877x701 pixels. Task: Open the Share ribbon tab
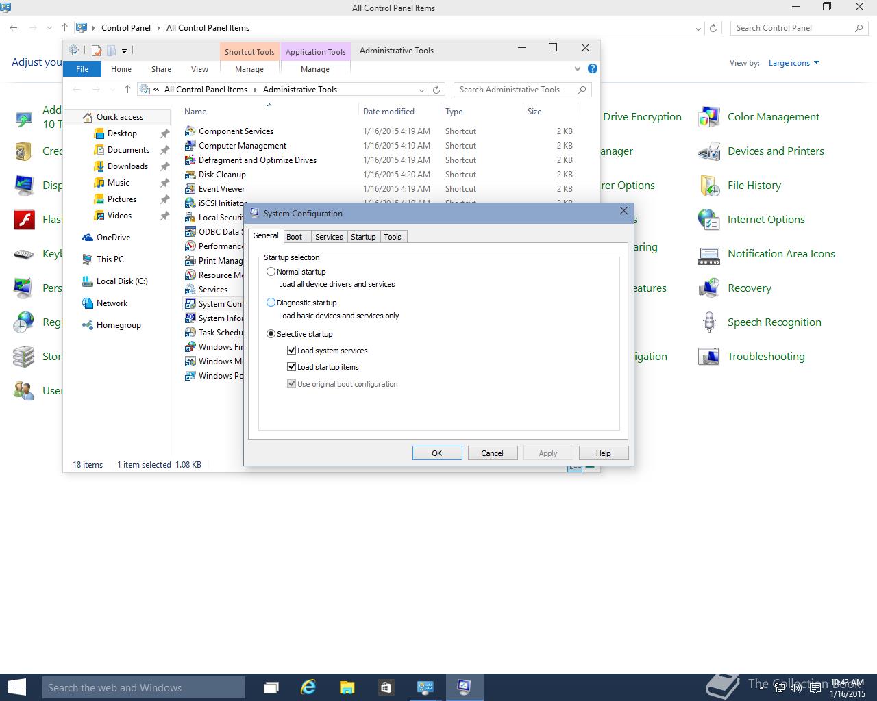162,69
